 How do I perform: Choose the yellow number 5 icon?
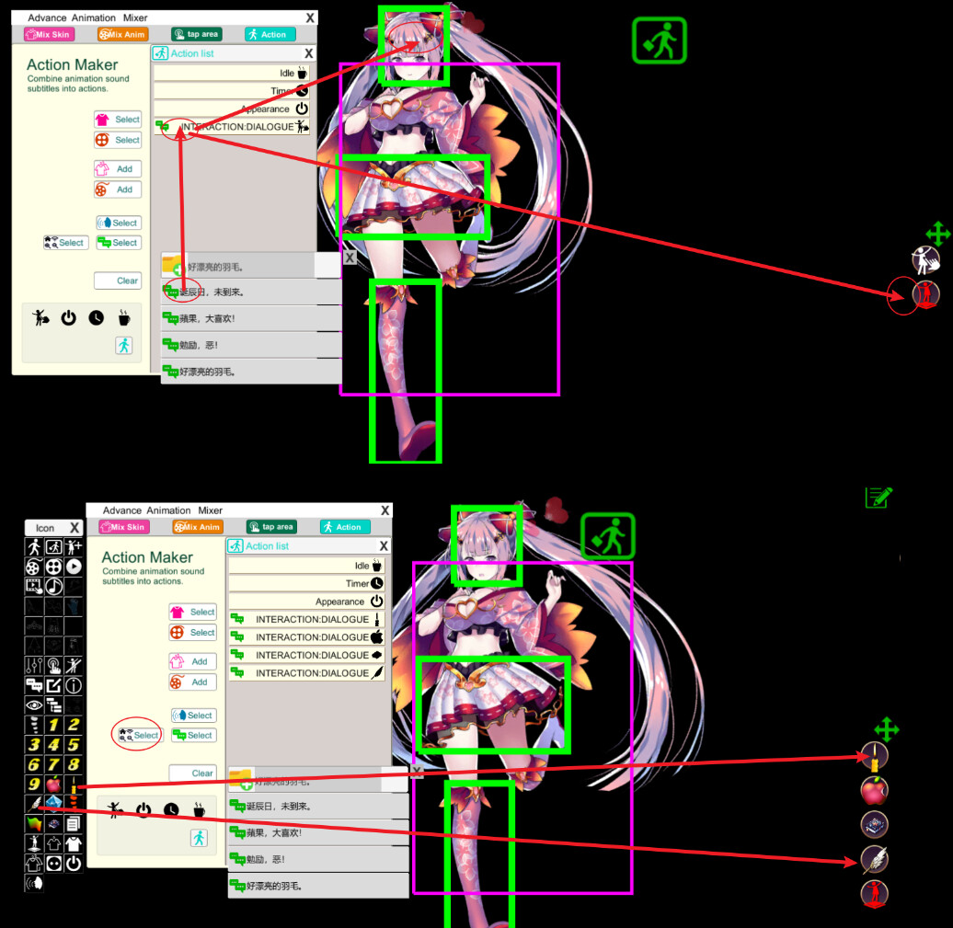pyautogui.click(x=74, y=744)
